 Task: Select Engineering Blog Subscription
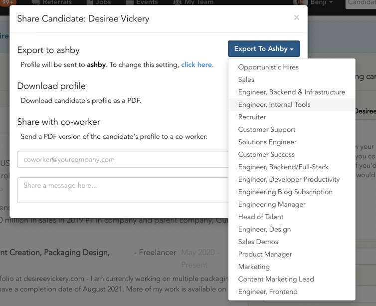pyautogui.click(x=292, y=192)
